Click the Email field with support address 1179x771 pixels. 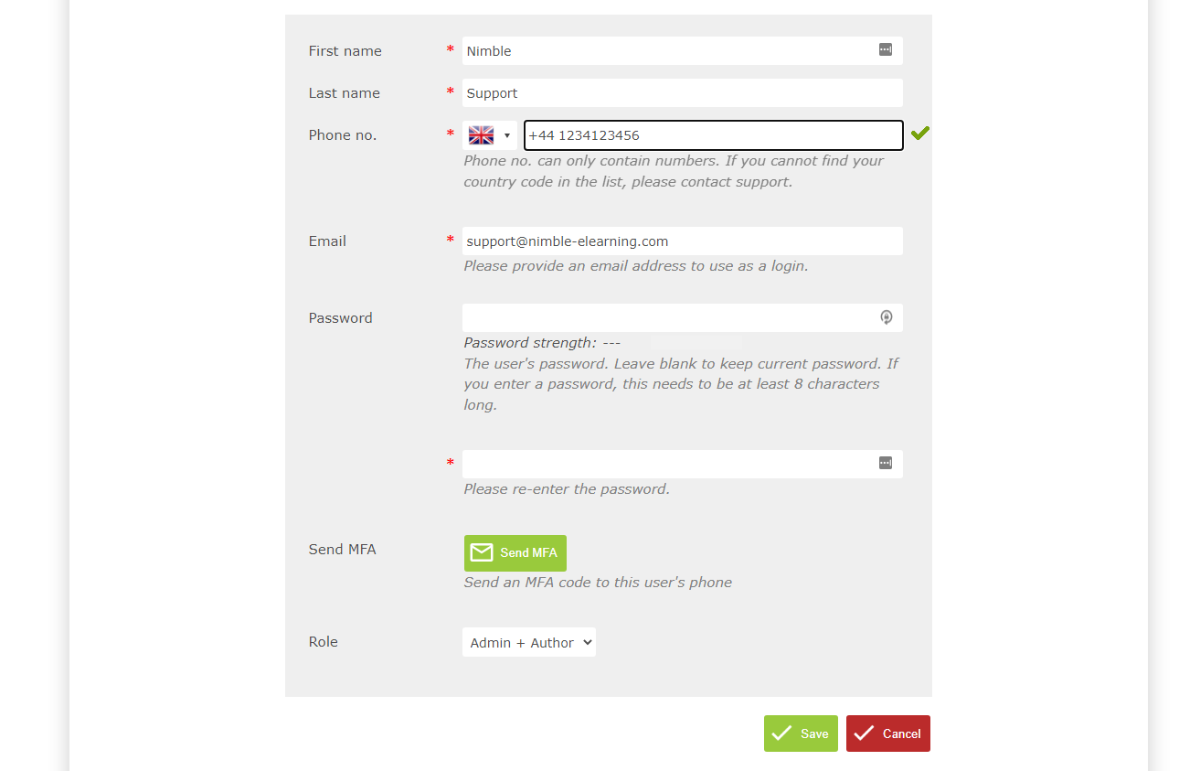(682, 241)
